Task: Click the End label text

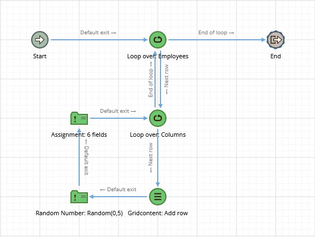Action: point(276,56)
